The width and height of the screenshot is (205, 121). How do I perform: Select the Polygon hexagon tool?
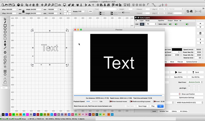[x=5, y=32]
